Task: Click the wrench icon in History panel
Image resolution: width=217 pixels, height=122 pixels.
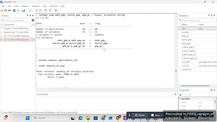Action: [2, 20]
